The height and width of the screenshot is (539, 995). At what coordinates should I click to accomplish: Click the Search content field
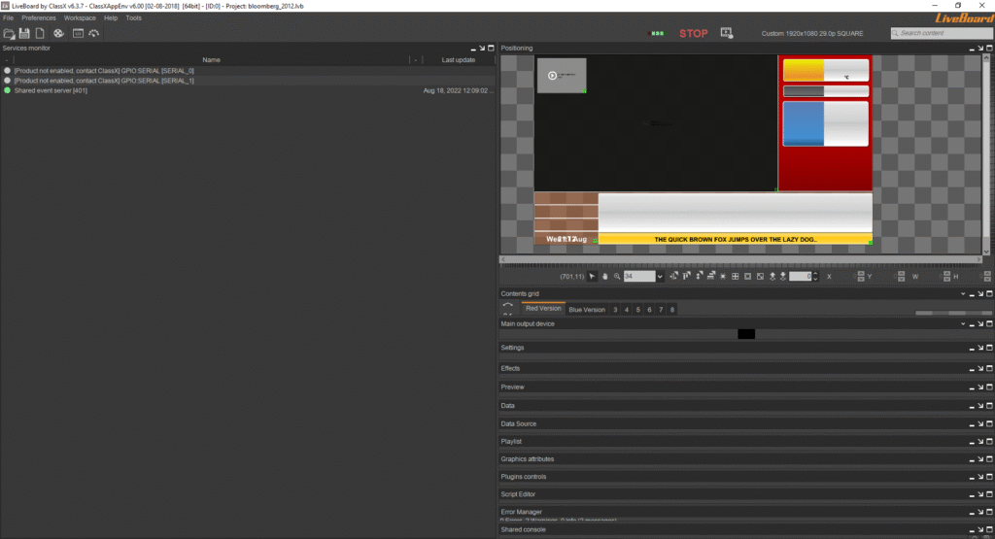pyautogui.click(x=941, y=33)
